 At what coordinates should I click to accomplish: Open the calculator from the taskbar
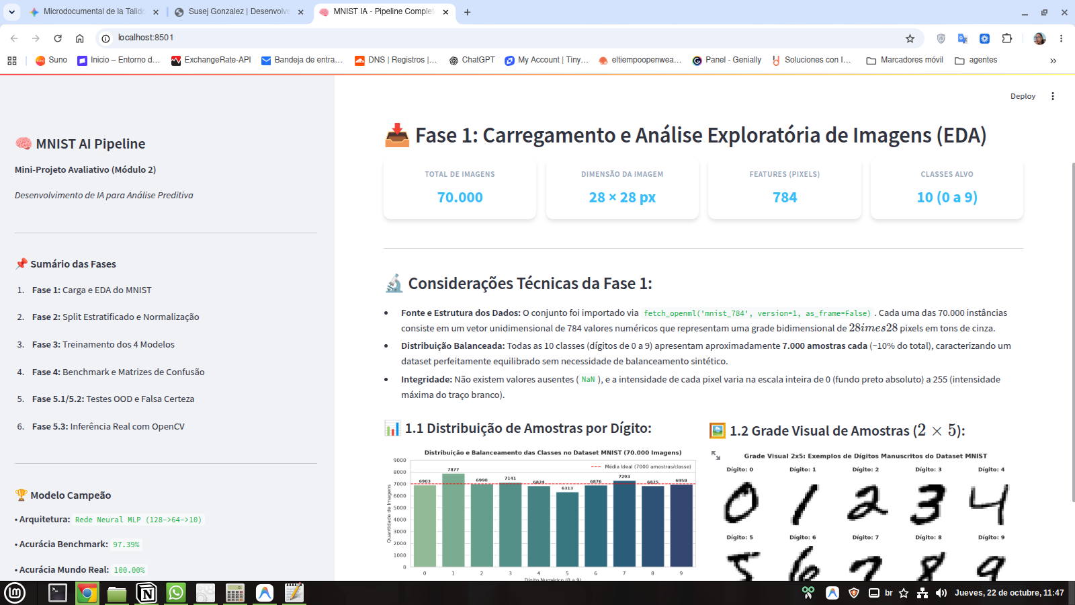[x=235, y=593]
